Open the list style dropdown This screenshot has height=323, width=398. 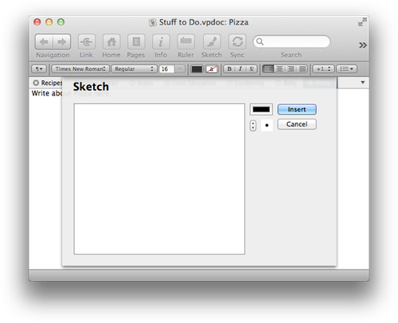[346, 69]
